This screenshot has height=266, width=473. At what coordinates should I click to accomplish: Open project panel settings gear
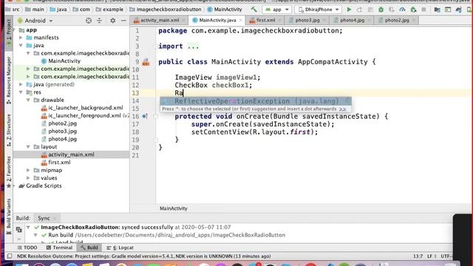tap(112, 21)
